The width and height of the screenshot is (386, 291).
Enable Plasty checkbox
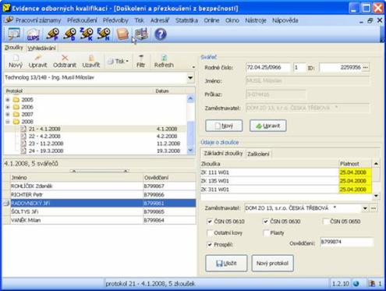tap(266, 233)
